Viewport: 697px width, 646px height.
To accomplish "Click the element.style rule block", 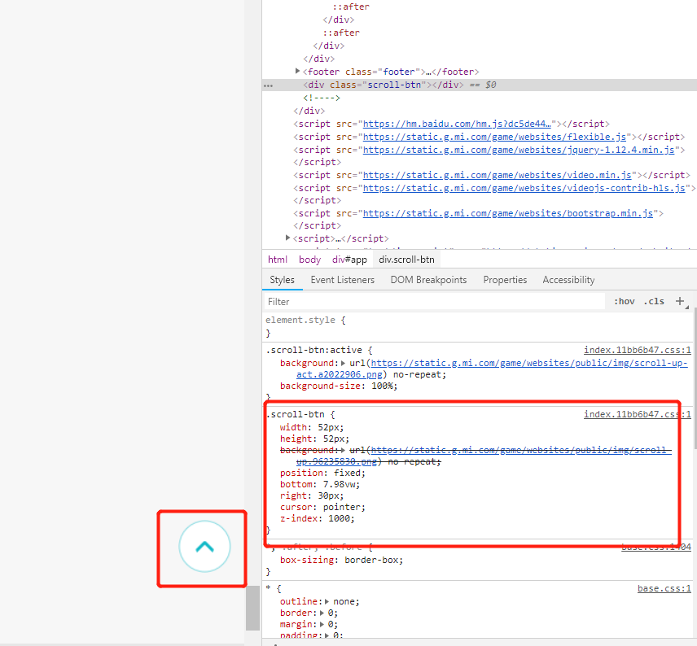I will 478,326.
